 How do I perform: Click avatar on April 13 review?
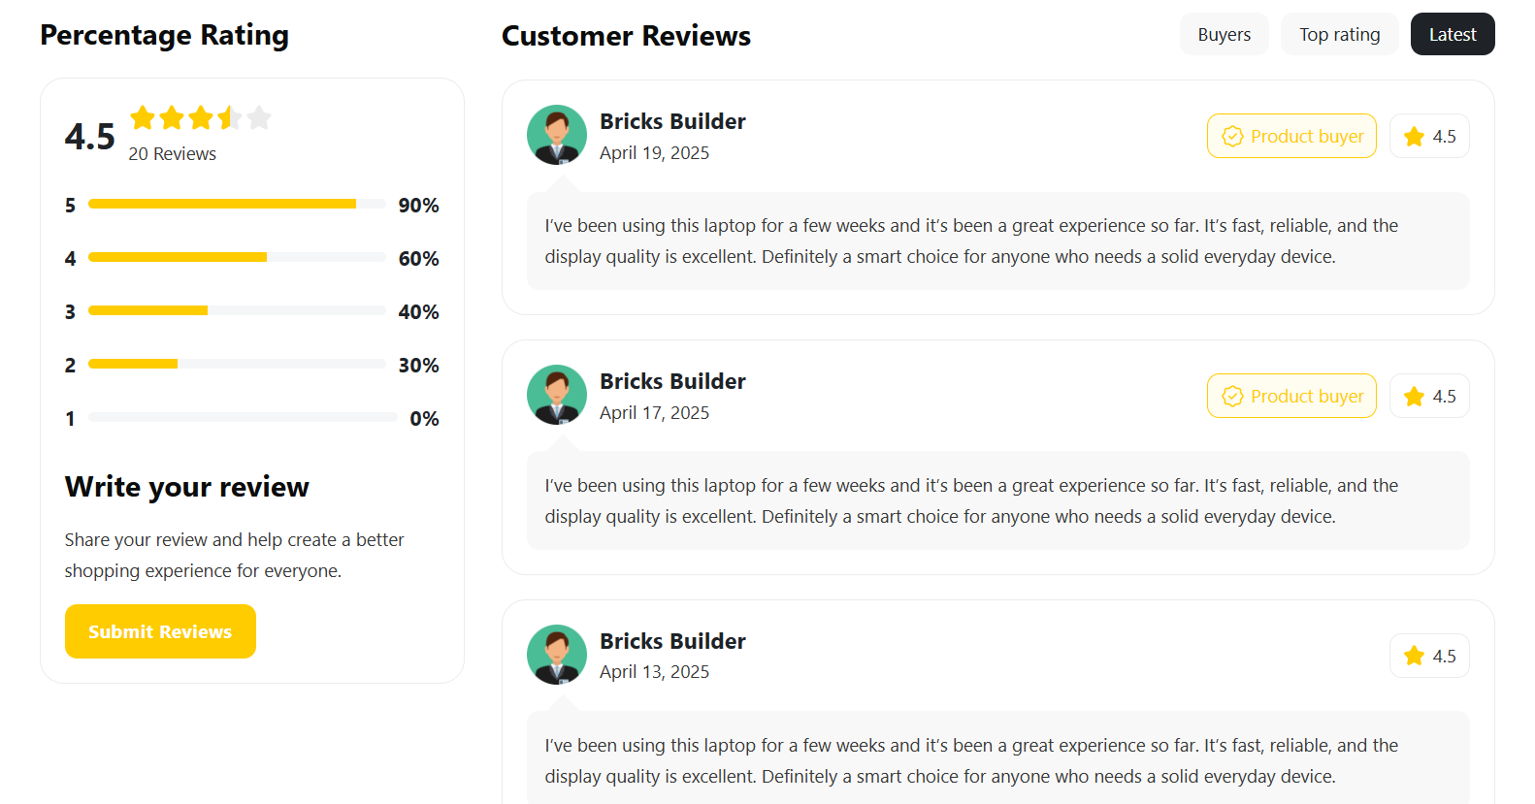[557, 655]
